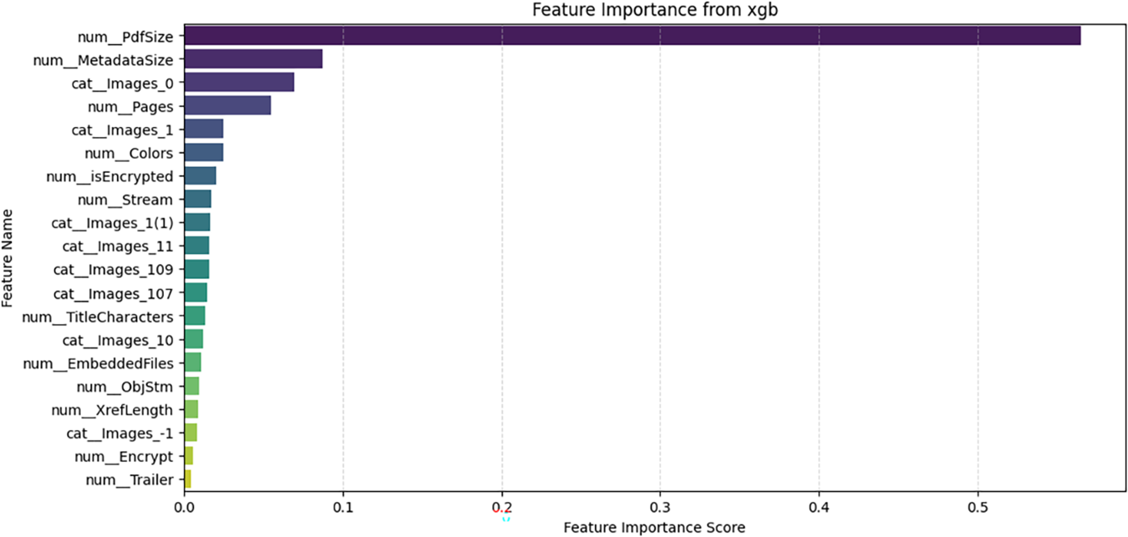Select the num__Stream feature label
This screenshot has height=537, width=1128.
(x=125, y=200)
